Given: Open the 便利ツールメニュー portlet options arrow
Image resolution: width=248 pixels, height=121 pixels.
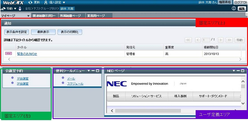Looking at the screenshot, I should pyautogui.click(x=89, y=71).
